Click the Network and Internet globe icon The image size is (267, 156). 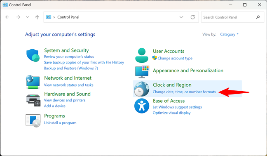(33, 82)
